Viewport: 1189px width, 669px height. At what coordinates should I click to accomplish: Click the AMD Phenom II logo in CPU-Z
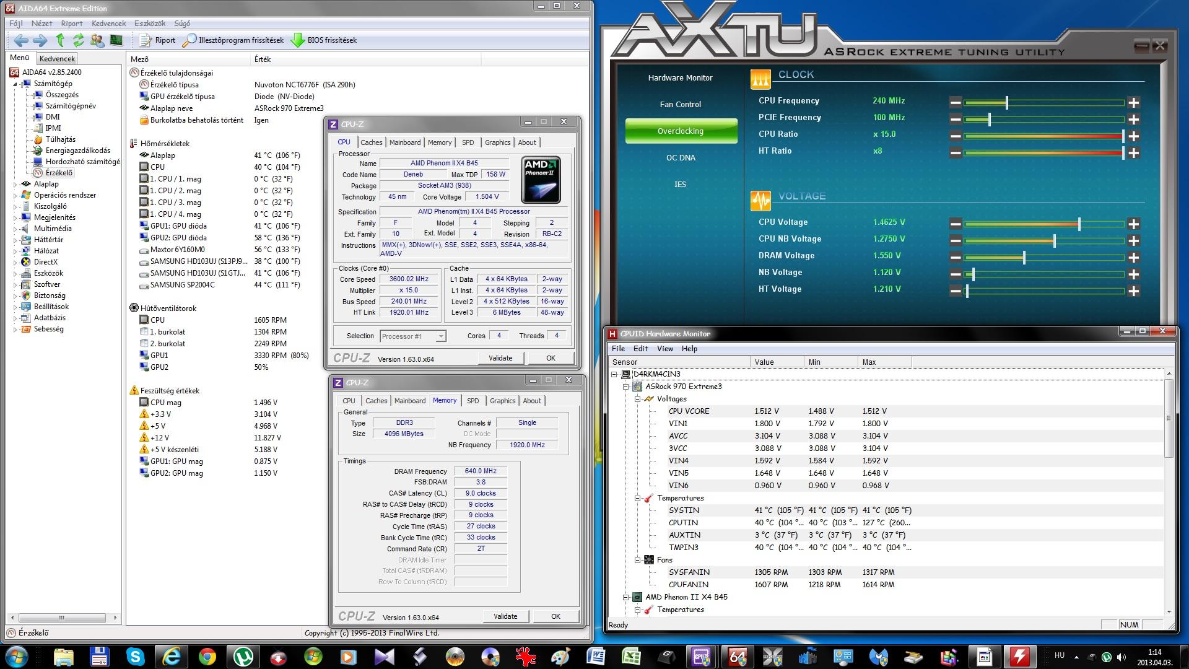click(x=541, y=180)
